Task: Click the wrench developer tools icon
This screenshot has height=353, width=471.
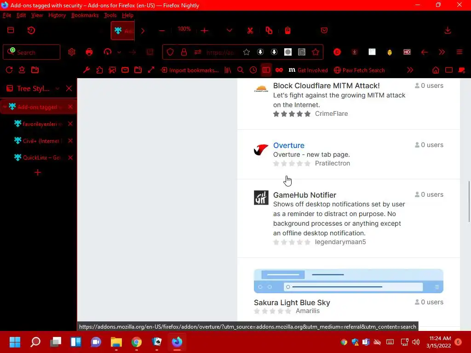Action: point(86,70)
